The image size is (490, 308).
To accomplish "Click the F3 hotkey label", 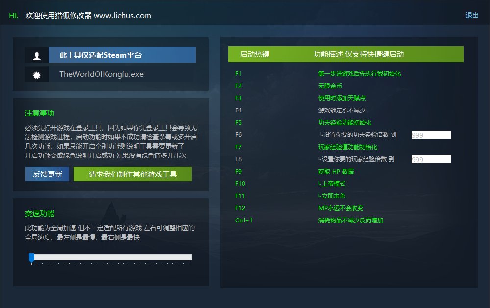I will [x=239, y=98].
